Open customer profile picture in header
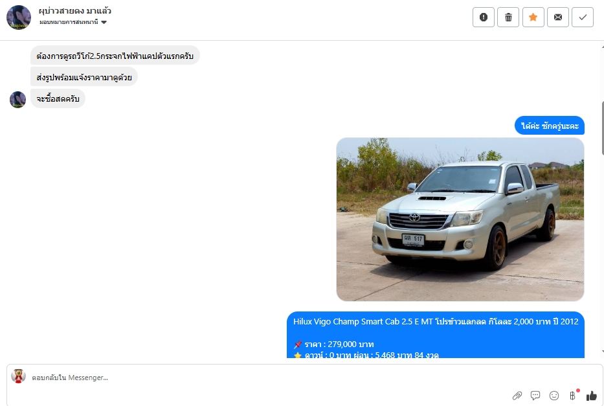The height and width of the screenshot is (406, 604). click(x=19, y=17)
